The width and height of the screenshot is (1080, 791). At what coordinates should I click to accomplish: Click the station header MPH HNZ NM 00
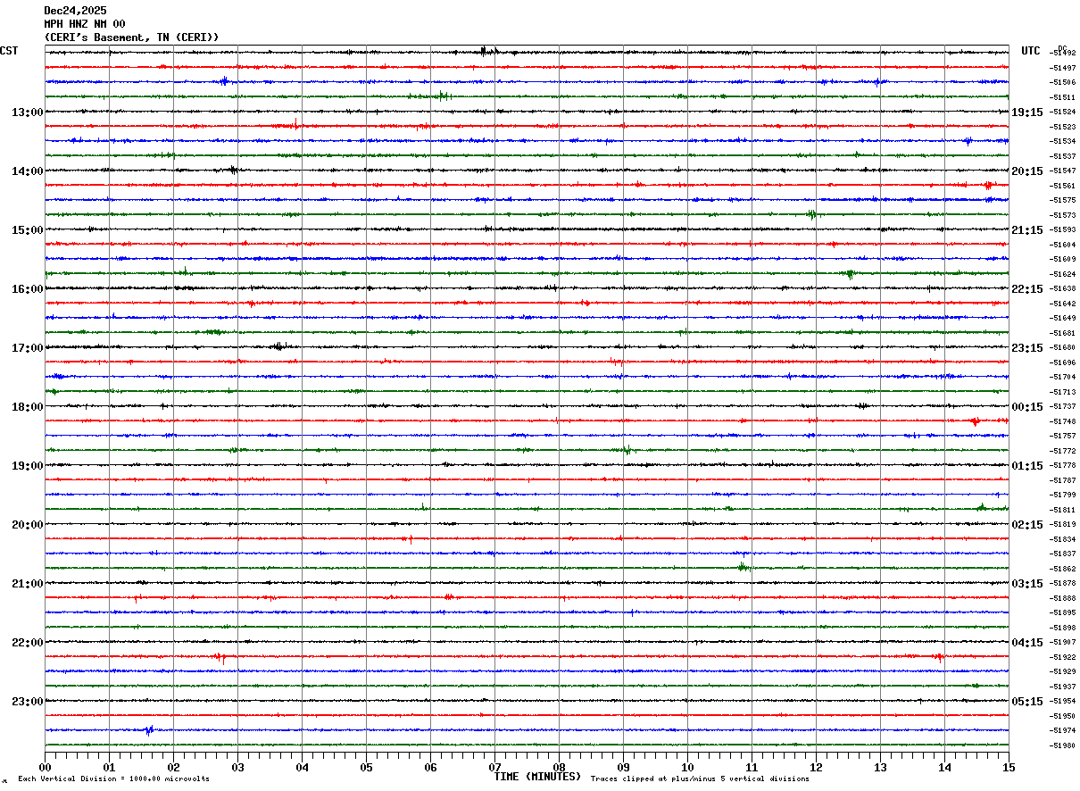[85, 24]
